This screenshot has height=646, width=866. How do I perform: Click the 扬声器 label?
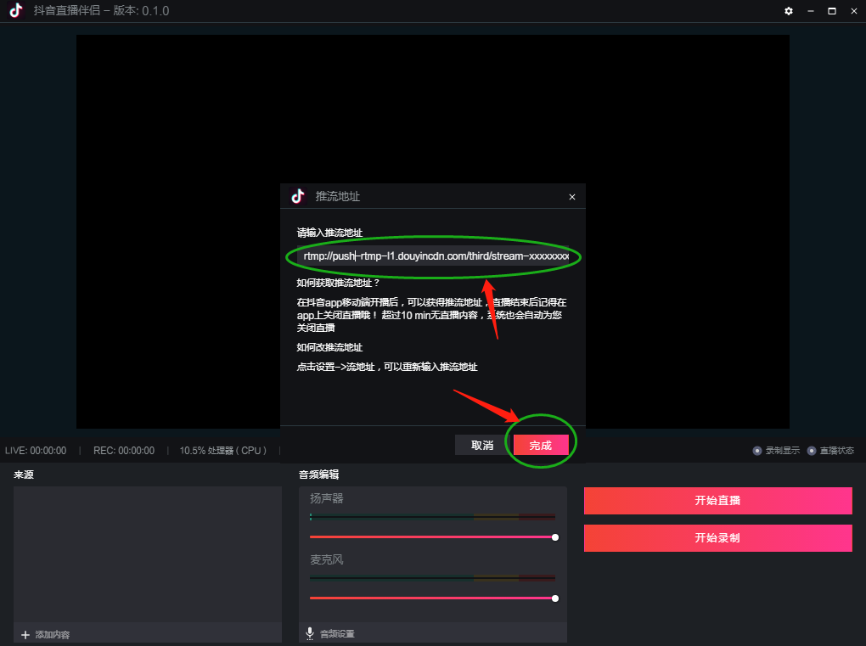click(x=326, y=498)
